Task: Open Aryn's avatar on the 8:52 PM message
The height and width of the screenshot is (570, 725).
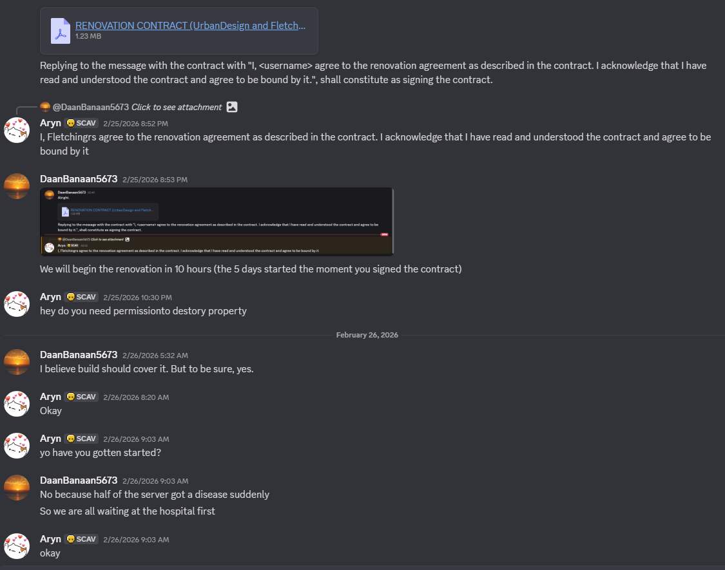Action: [17, 130]
